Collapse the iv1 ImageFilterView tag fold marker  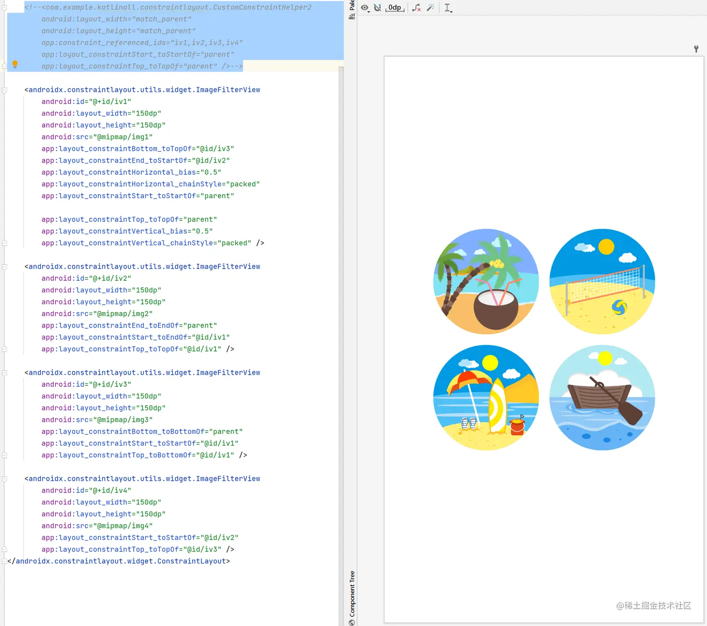[x=4, y=90]
